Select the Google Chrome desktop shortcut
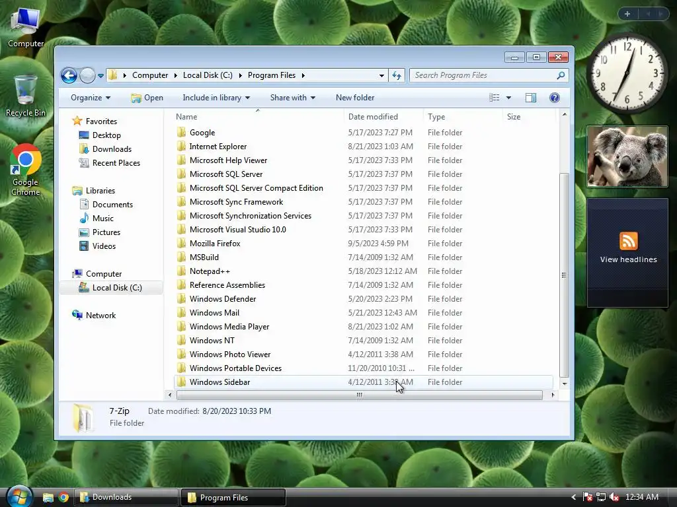Viewport: 677px width, 507px height. pyautogui.click(x=26, y=170)
